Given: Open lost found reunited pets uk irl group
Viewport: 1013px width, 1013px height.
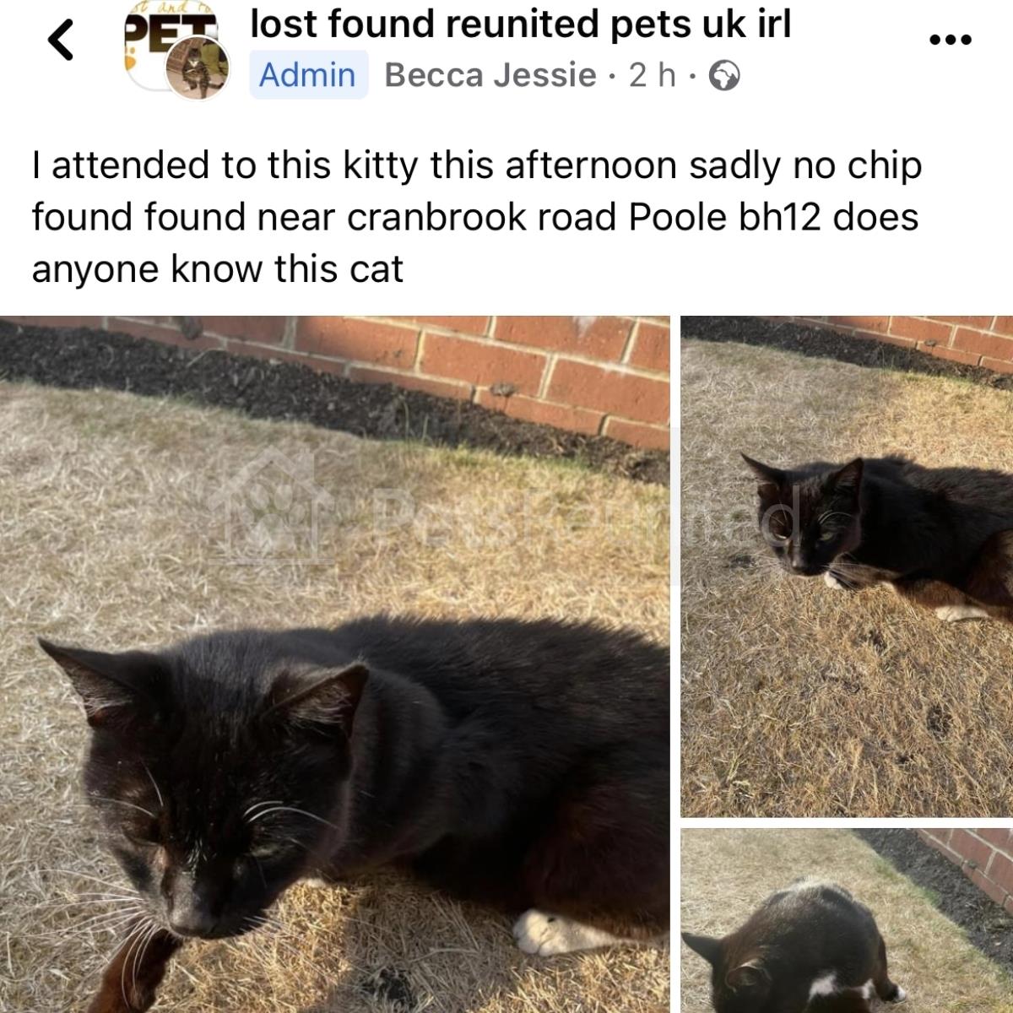Looking at the screenshot, I should pos(521,24).
